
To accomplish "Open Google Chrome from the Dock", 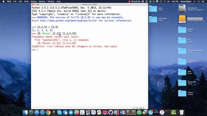I will (x=48, y=112).
